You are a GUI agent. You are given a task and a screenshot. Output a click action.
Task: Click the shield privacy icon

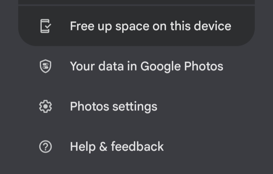pyautogui.click(x=45, y=66)
